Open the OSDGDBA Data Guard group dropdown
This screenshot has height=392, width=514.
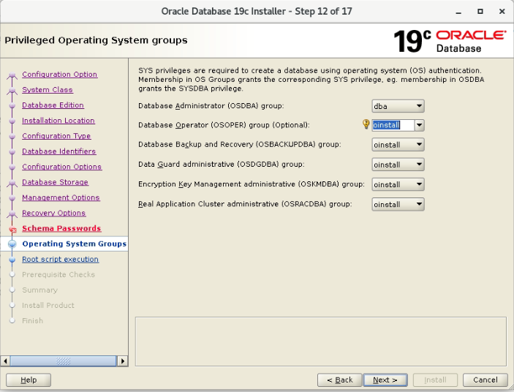(x=398, y=165)
